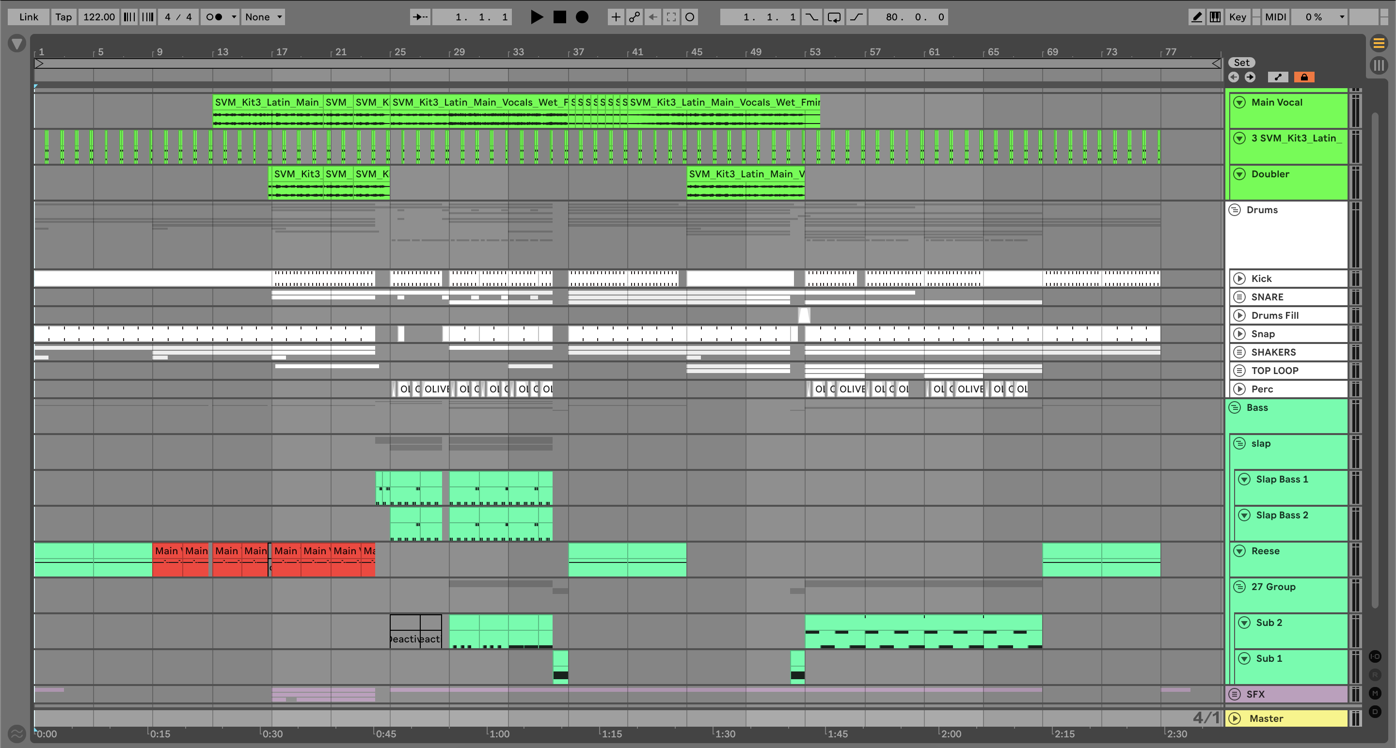Click the first red Main clip on Reese

click(167, 560)
